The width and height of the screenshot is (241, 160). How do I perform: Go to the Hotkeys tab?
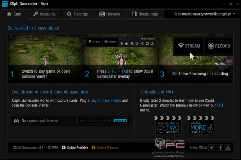110,14
